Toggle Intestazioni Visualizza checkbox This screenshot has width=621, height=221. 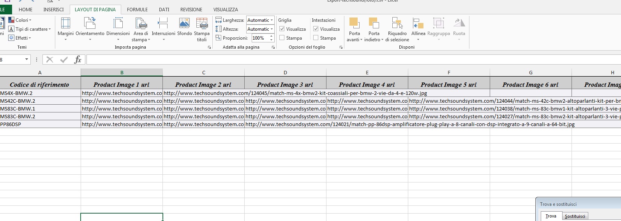(316, 29)
